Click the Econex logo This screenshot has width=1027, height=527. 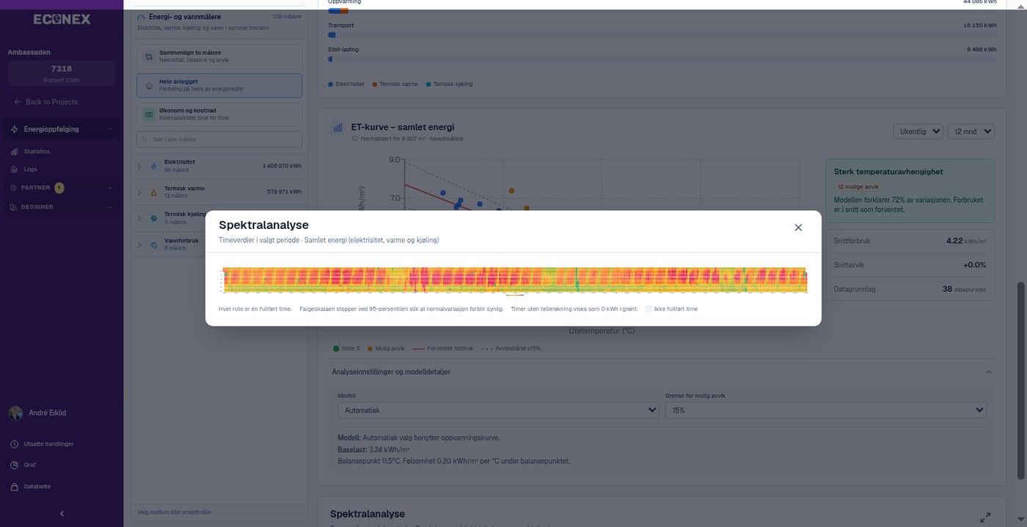click(x=62, y=19)
